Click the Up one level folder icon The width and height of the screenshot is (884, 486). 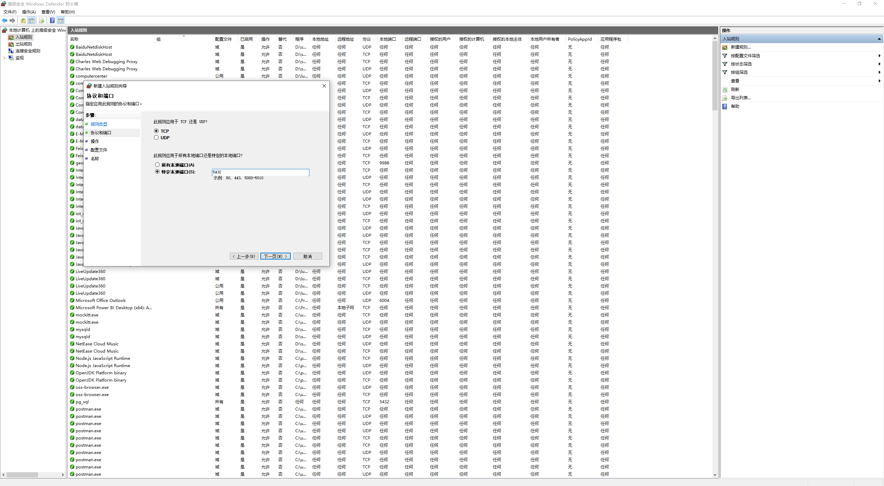23,21
